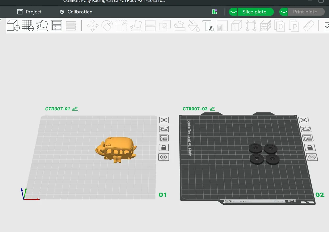Select the Measure ruler tool
Viewport: 329px width, 232px height.
[309, 25]
